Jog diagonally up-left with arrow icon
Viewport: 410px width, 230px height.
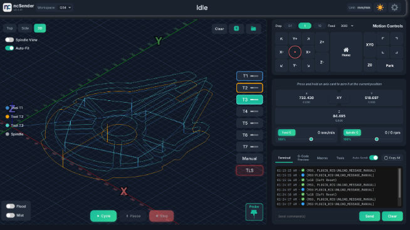click(281, 39)
